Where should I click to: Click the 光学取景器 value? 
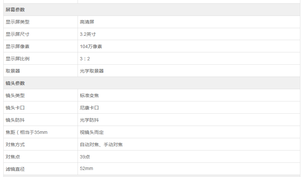[x=92, y=71]
